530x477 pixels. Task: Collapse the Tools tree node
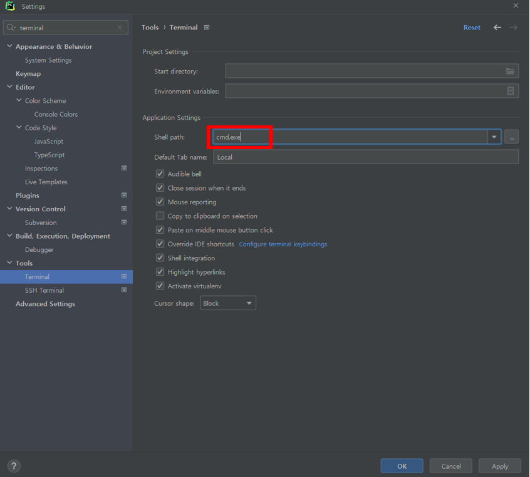click(9, 263)
